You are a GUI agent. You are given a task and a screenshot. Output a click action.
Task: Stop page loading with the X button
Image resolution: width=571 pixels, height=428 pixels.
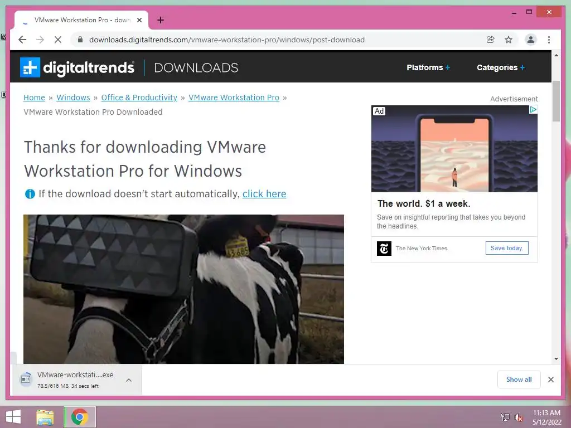[58, 40]
